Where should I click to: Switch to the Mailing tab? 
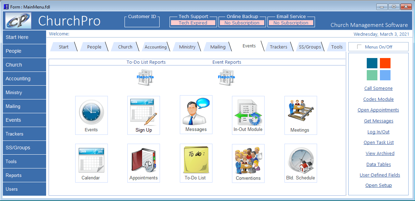tap(218, 47)
